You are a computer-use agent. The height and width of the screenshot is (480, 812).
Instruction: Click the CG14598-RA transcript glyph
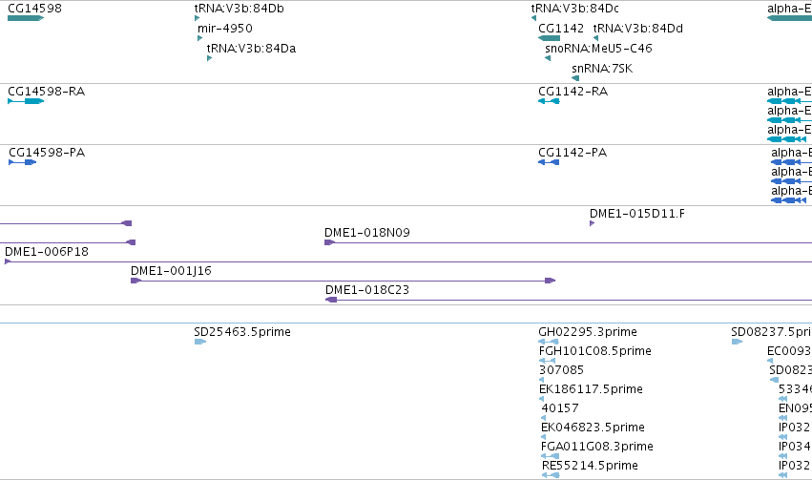click(26, 101)
